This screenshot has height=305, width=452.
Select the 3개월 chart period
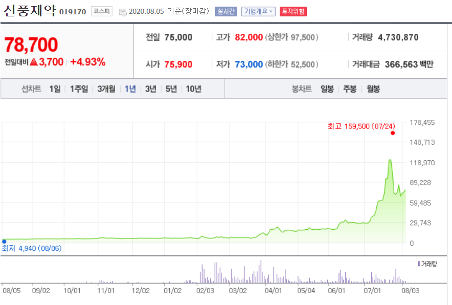pyautogui.click(x=106, y=89)
